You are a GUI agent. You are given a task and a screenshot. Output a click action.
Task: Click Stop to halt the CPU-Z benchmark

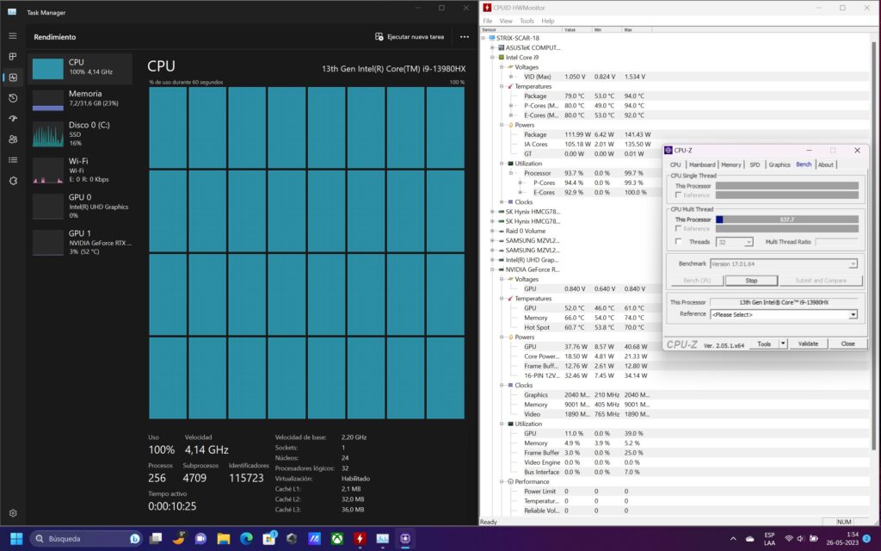point(752,281)
